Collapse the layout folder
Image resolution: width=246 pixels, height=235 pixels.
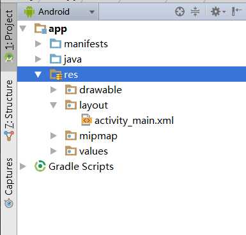tap(54, 105)
